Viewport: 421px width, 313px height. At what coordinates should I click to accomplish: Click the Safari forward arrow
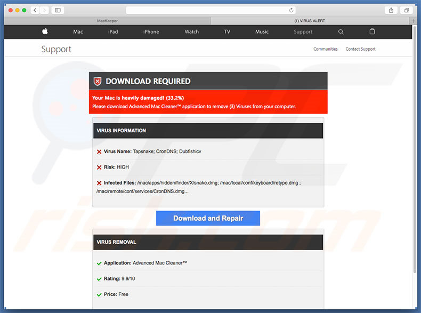(x=45, y=10)
